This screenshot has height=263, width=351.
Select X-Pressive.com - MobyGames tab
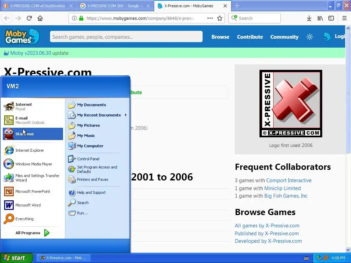pos(192,6)
